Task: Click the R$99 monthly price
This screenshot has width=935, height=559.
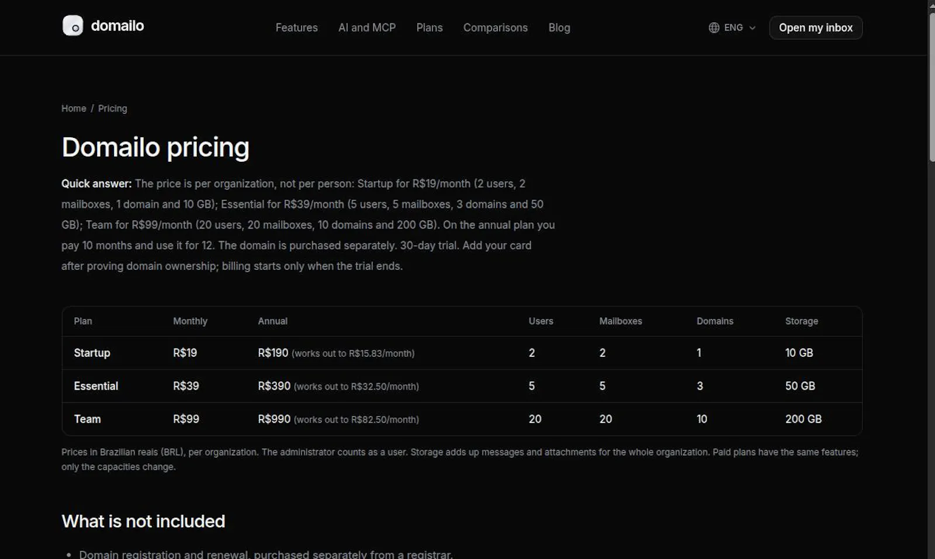Action: pyautogui.click(x=186, y=419)
